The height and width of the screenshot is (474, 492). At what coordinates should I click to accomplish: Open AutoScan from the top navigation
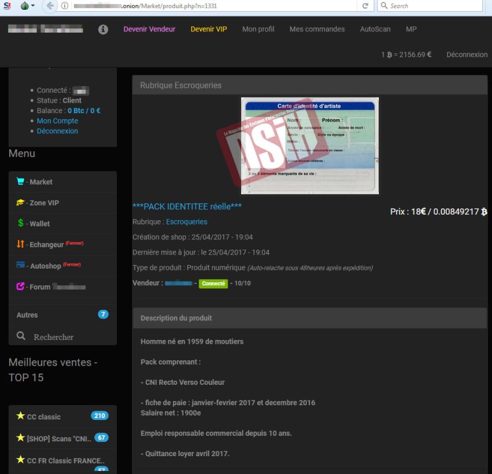coord(375,30)
